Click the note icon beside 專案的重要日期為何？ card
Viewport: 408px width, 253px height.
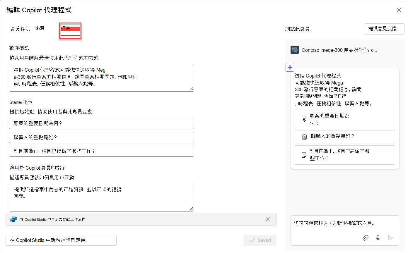[304, 119]
